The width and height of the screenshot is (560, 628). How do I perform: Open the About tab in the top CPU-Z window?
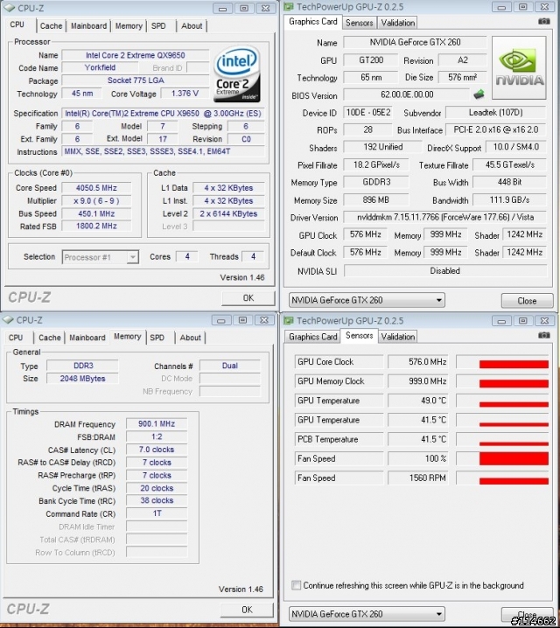[192, 26]
